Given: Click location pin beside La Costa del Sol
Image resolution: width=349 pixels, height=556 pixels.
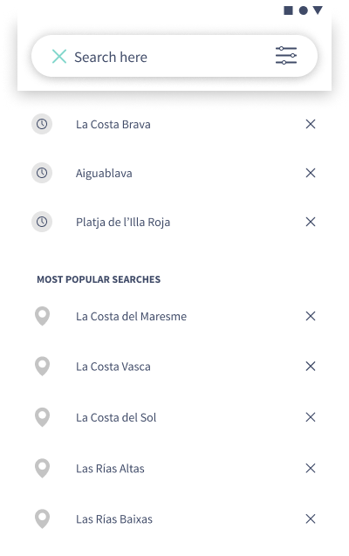Looking at the screenshot, I should (x=42, y=417).
